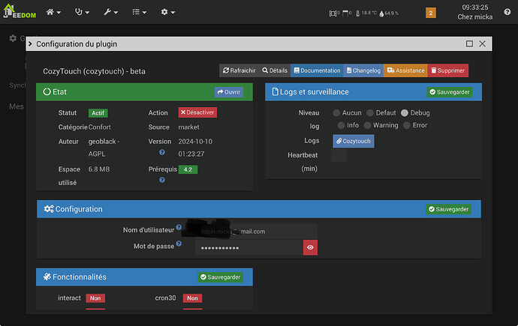
Task: Click the help question mark icon in the top bar
Action: point(507,12)
